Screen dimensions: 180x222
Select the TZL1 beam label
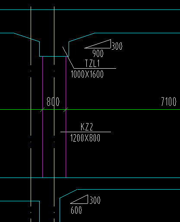coord(92,63)
